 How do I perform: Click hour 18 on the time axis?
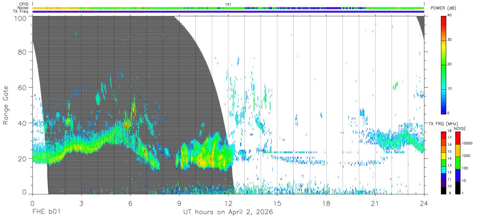(x=326, y=204)
